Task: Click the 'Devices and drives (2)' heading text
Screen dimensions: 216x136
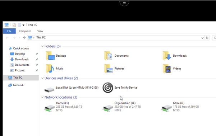Action: [61, 78]
